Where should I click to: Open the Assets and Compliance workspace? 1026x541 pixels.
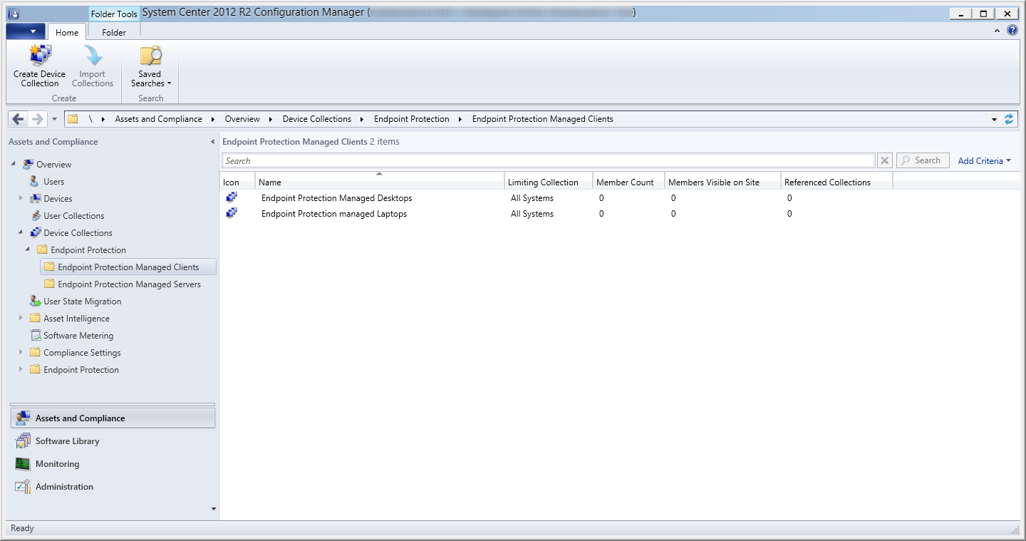coord(113,418)
